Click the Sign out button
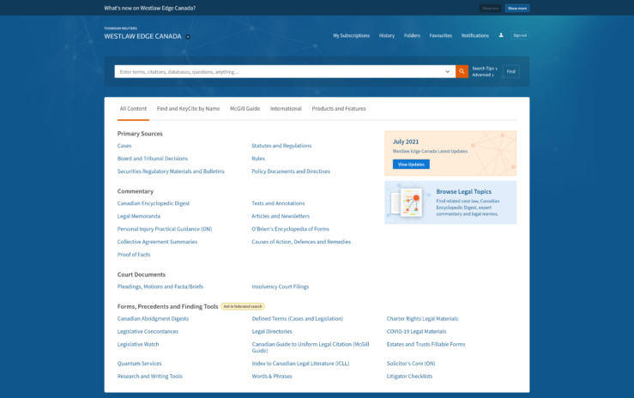This screenshot has height=398, width=634. [x=520, y=35]
